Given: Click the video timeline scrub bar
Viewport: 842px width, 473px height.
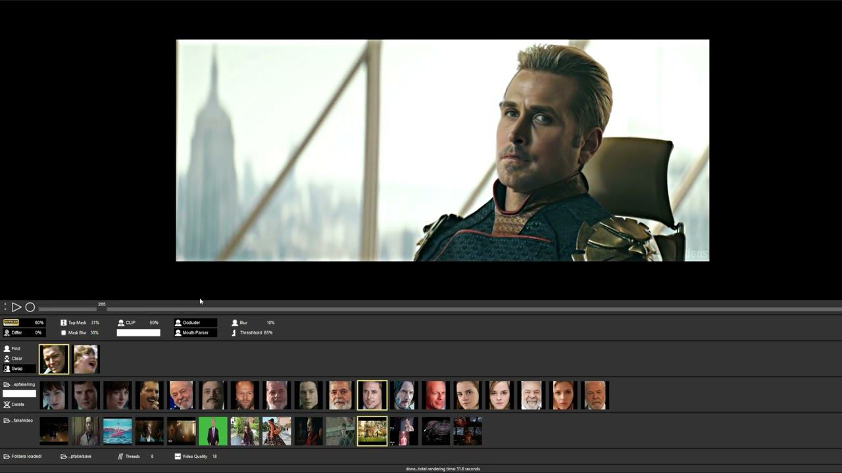Looking at the screenshot, I should pos(439,309).
